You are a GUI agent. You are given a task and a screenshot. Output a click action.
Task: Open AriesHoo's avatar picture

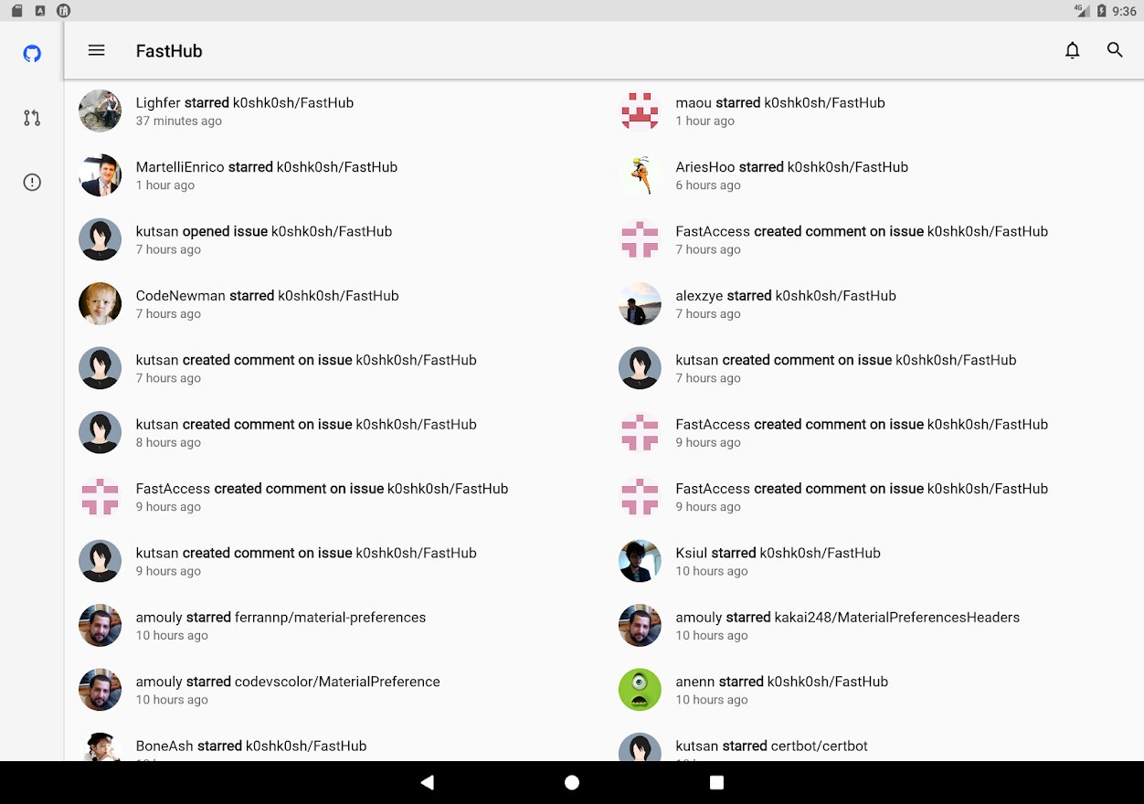640,175
